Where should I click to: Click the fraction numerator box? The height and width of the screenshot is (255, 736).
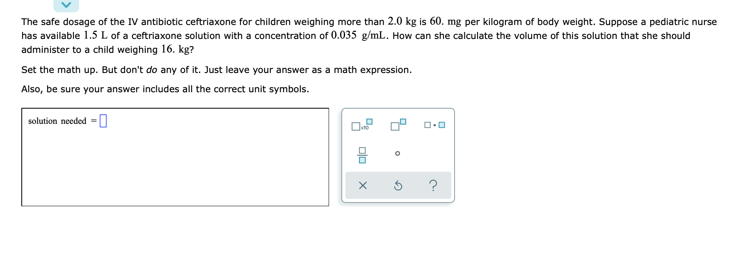tap(362, 150)
